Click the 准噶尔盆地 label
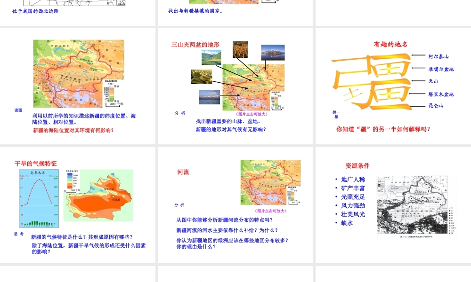This screenshot has height=282, width=471. 441,69
